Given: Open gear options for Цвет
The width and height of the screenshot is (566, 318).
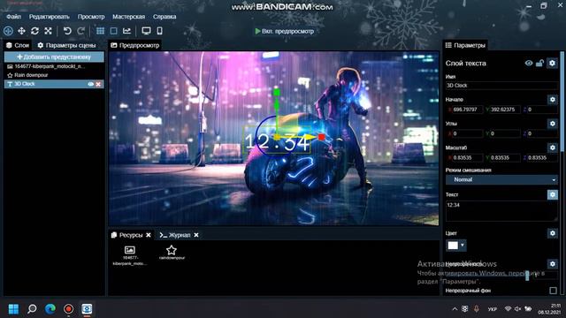Looking at the screenshot, I should click(x=552, y=233).
